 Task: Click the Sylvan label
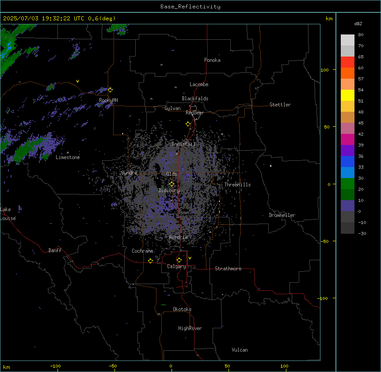point(172,108)
